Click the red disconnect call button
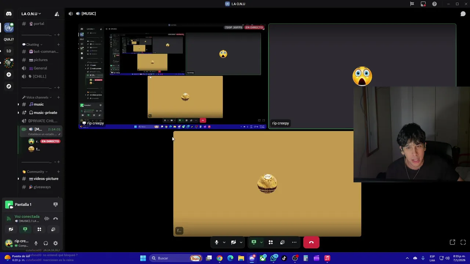The height and width of the screenshot is (264, 470). [311, 242]
